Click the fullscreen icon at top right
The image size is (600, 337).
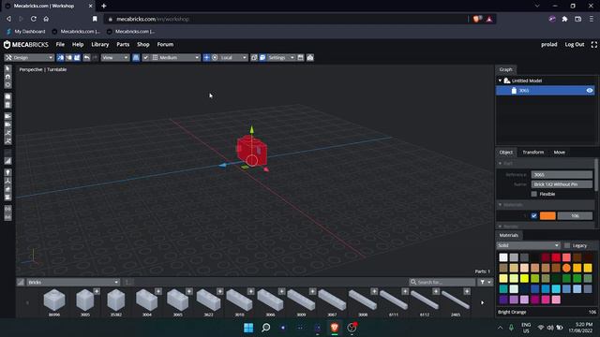593,45
